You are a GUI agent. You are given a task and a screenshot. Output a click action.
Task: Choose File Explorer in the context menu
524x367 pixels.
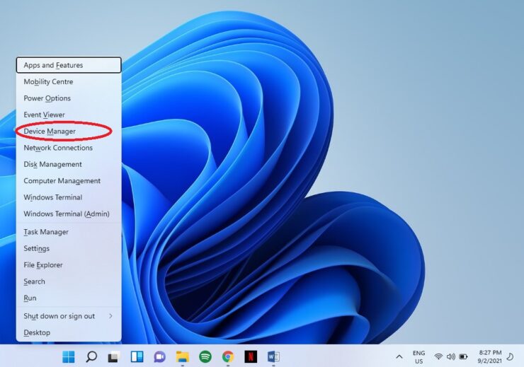coord(69,265)
